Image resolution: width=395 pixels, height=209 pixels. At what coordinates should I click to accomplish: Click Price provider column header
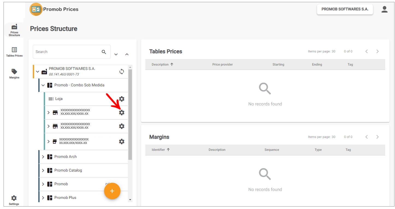(x=223, y=64)
